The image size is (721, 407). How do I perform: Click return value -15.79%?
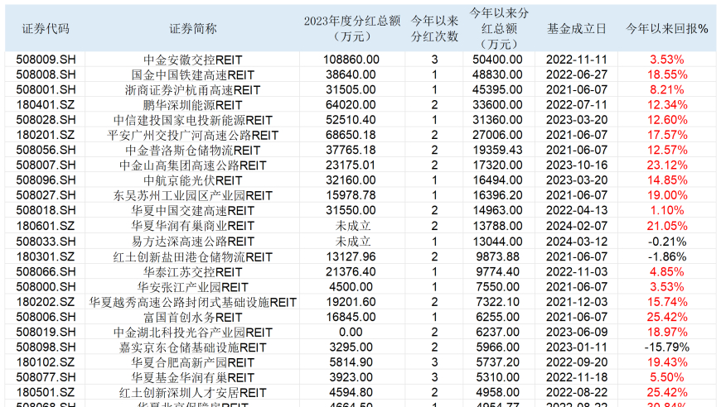[667, 347]
